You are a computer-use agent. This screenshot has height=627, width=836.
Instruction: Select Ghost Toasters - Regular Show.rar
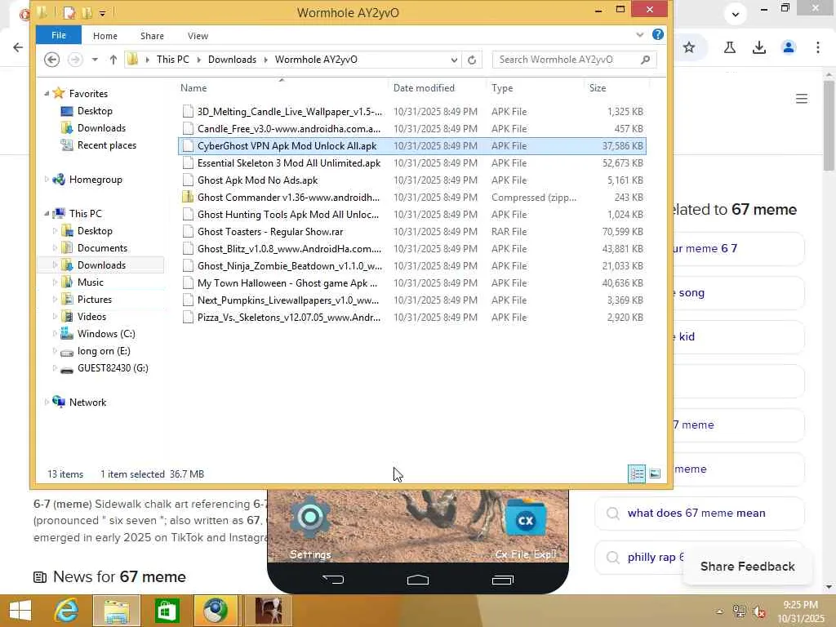click(x=412, y=231)
